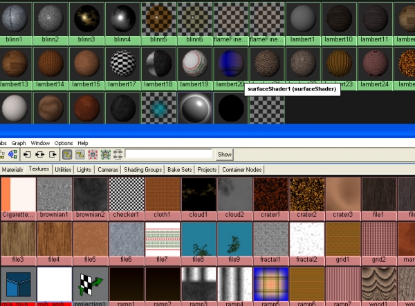Click the green-dotted container icon
Image resolution: width=415 pixels, height=306 pixels.
tap(106, 155)
